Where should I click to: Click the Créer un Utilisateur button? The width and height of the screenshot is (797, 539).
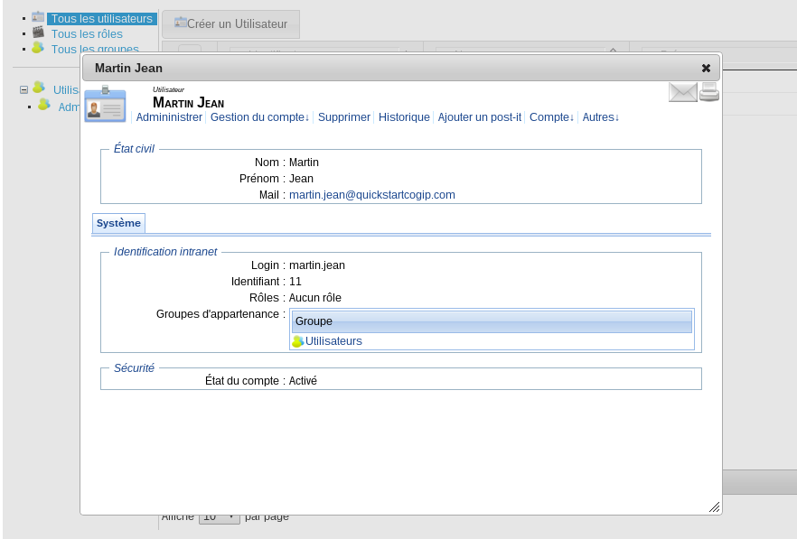230,23
